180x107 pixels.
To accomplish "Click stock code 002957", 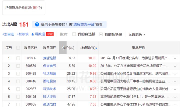I will (31, 89).
